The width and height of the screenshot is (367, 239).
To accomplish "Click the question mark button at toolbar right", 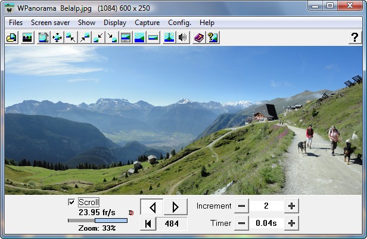I will tap(354, 38).
